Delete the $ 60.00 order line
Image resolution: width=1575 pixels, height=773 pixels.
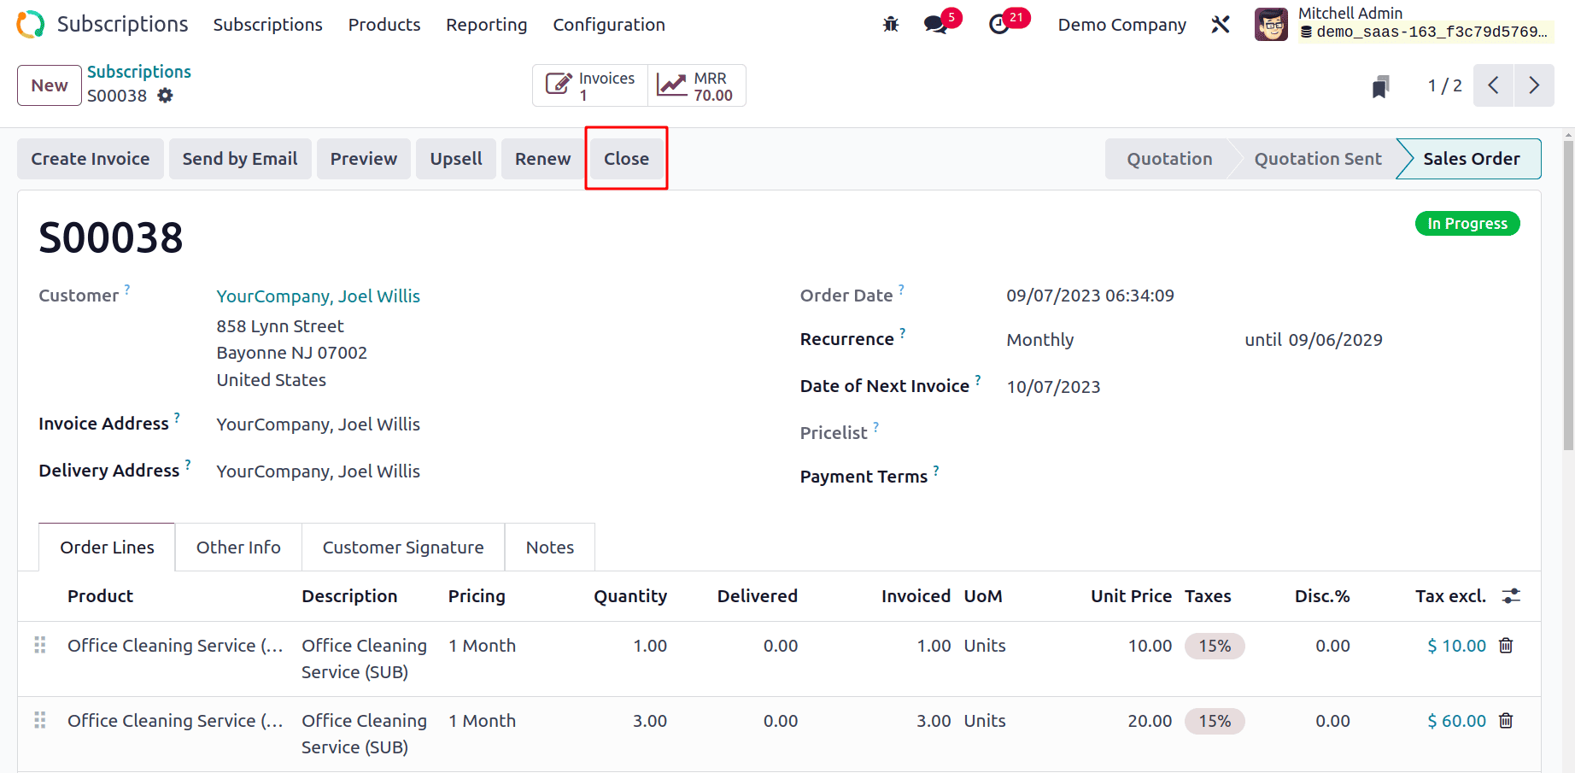(1506, 721)
